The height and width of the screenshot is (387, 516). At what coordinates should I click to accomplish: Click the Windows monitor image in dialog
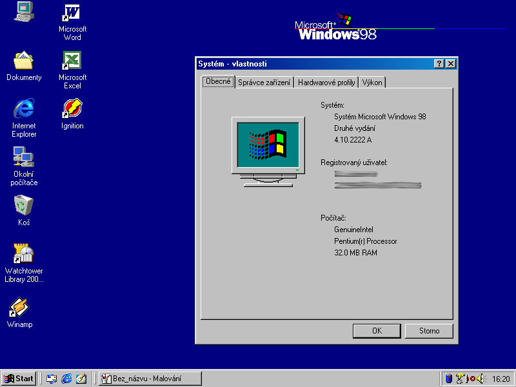point(268,152)
